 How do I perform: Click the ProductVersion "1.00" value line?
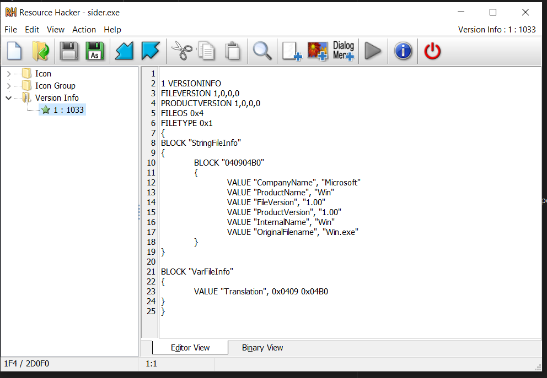[x=285, y=212]
